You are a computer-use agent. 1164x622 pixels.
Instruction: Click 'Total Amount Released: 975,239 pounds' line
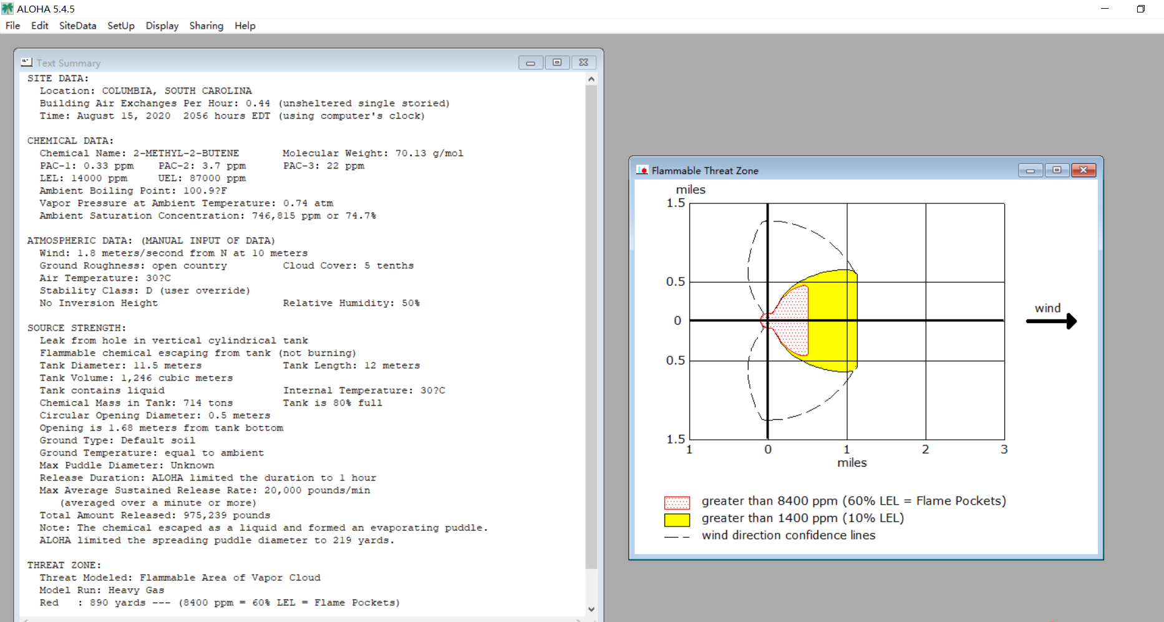tap(155, 515)
